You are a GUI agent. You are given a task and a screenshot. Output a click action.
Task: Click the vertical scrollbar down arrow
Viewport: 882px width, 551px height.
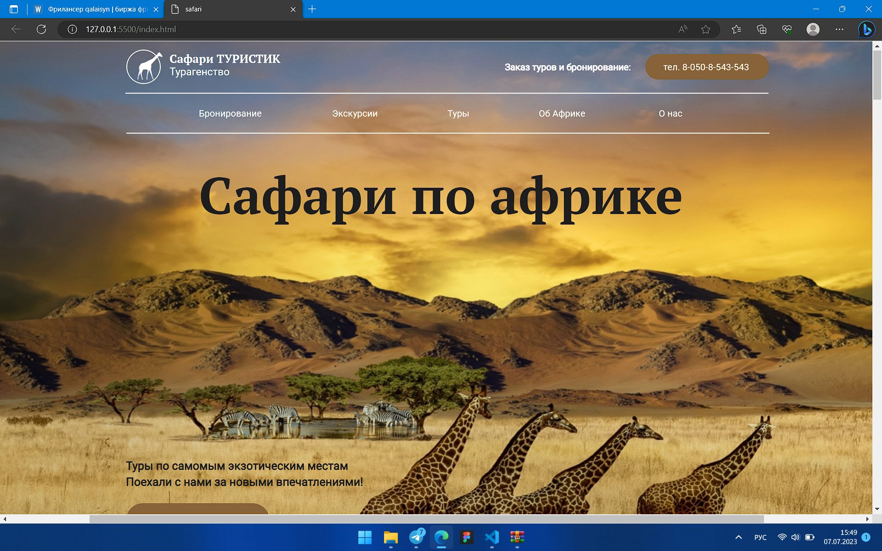877,509
